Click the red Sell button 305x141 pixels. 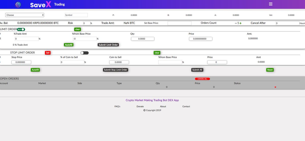click(x=48, y=53)
